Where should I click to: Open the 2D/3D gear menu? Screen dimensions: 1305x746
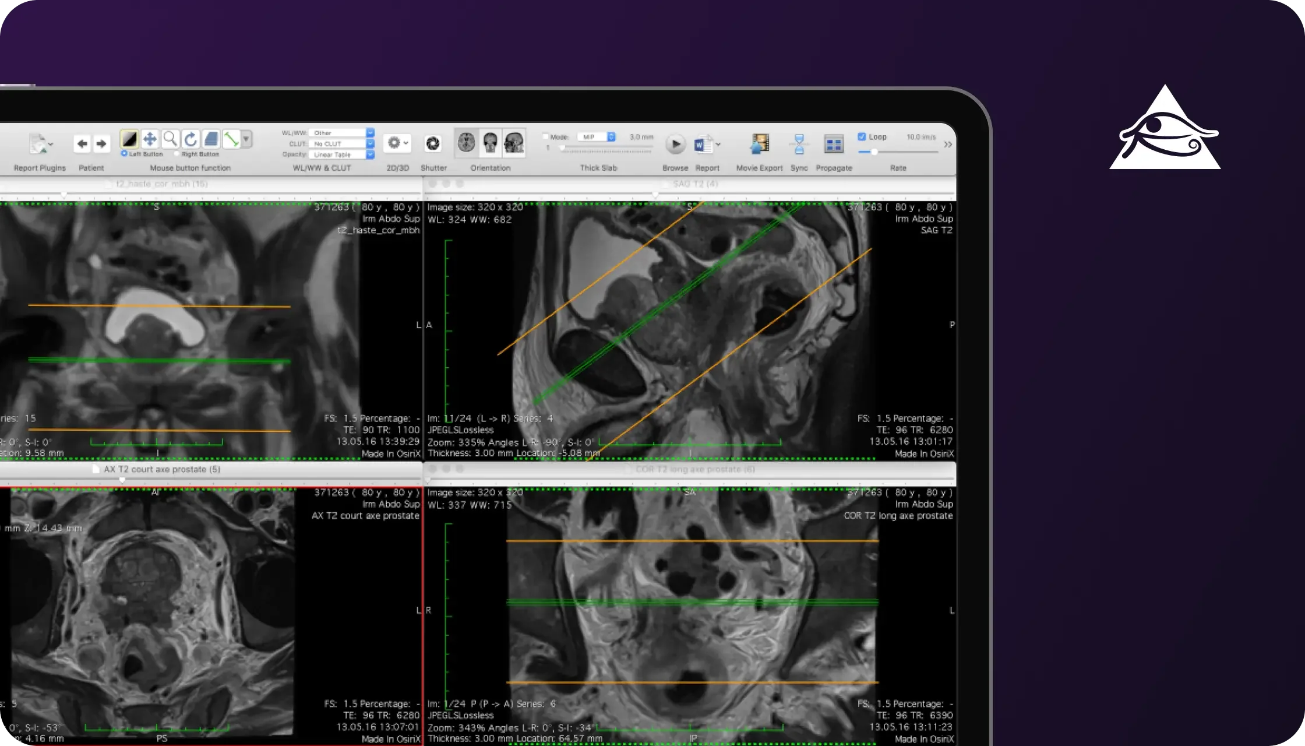point(398,143)
